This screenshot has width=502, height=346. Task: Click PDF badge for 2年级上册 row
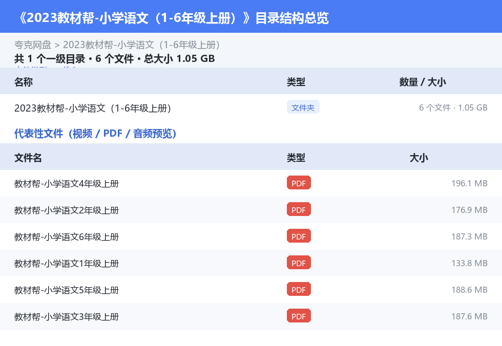(x=299, y=209)
